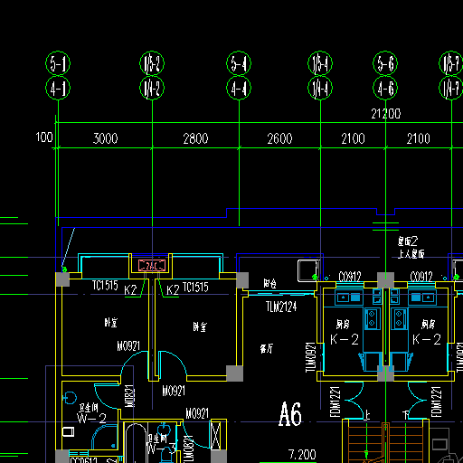Select the 5-1 grid axis bubble
The width and height of the screenshot is (463, 463).
[58, 63]
